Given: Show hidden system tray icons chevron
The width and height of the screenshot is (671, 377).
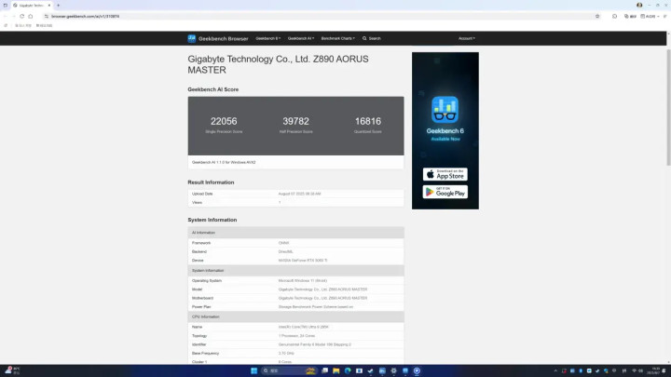Looking at the screenshot, I should pyautogui.click(x=555, y=370).
